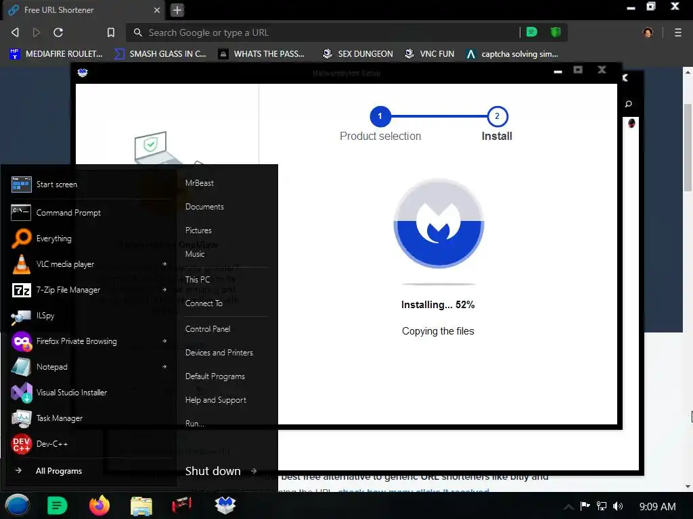Open Devices and Printers
Screen dimensions: 693x519
pos(219,353)
